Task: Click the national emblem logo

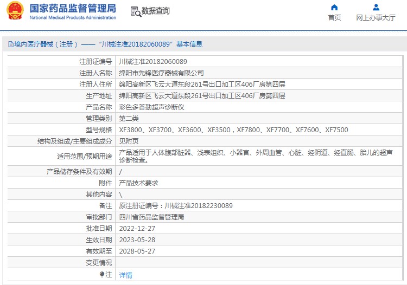Action: click(15, 11)
